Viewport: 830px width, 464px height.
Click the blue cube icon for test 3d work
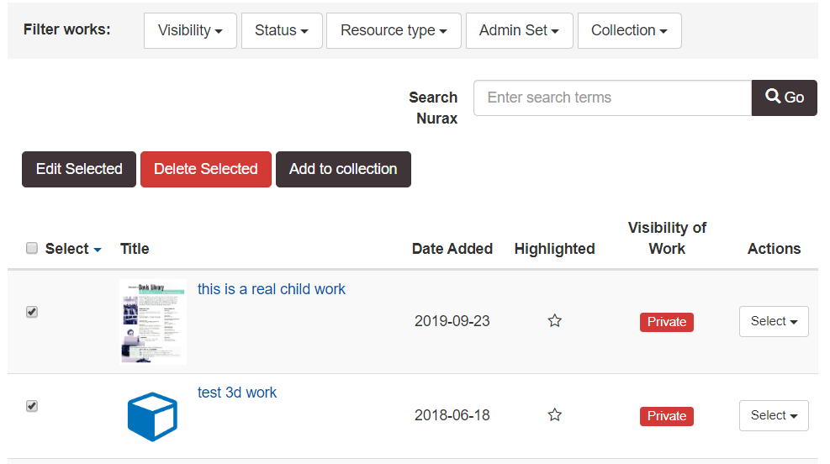click(152, 416)
